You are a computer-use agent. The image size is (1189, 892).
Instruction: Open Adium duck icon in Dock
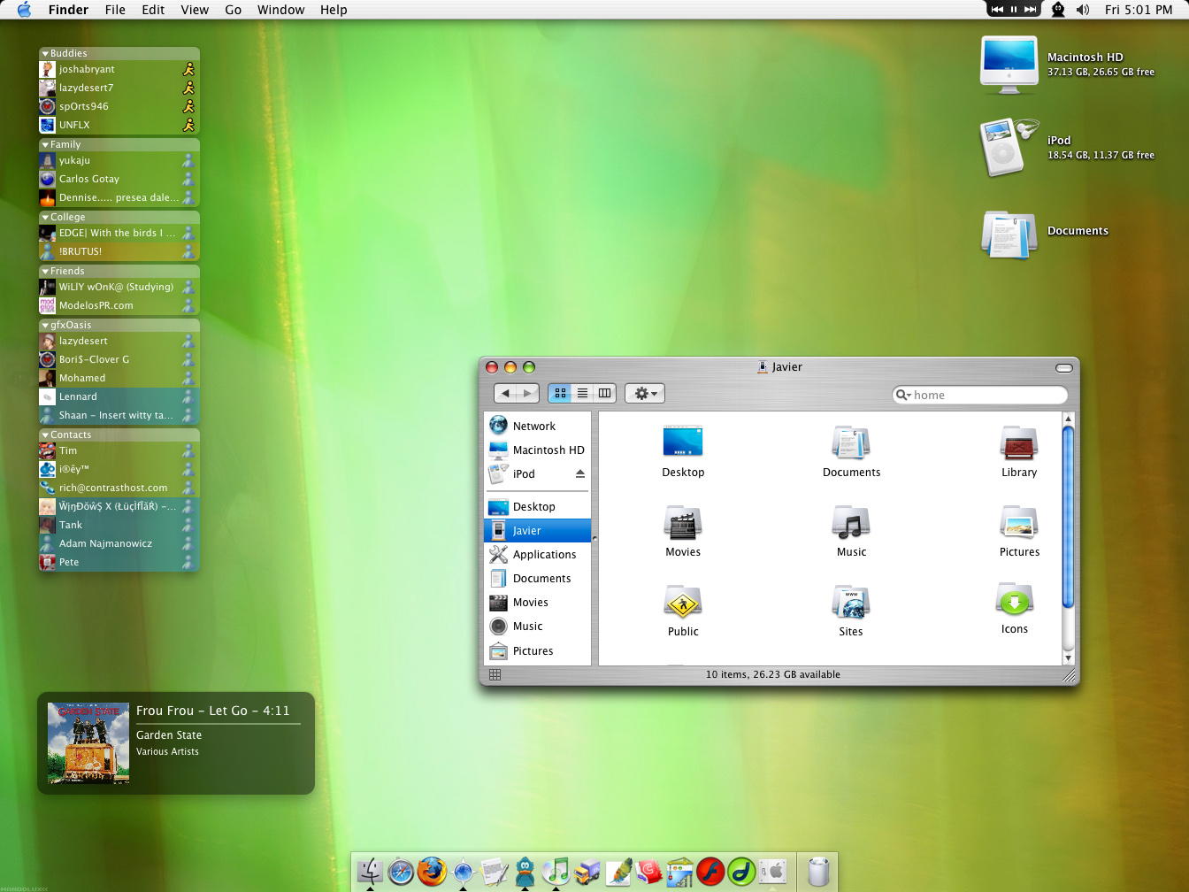coord(525,872)
